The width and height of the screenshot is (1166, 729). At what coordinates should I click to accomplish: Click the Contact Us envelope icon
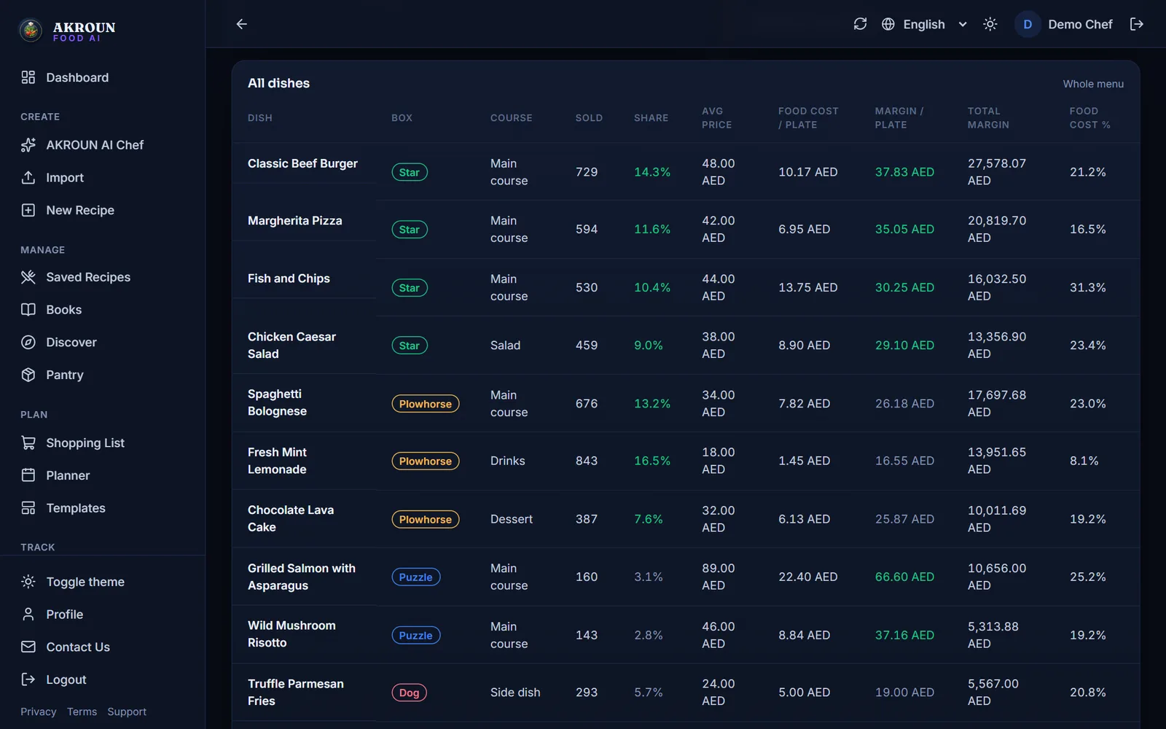coord(28,647)
